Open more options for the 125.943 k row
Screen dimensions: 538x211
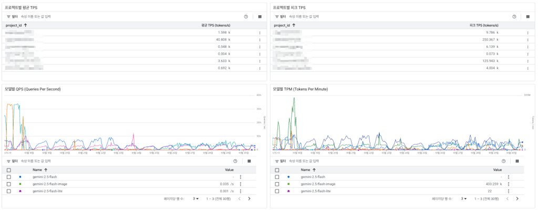click(x=527, y=61)
